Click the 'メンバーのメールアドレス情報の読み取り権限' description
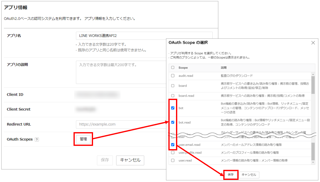Viewport: 320px width, 182px height. [x=251, y=145]
